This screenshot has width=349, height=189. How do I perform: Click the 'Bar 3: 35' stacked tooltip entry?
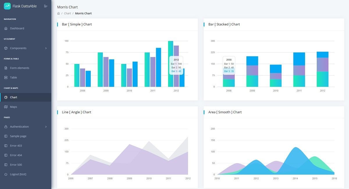pos(229,71)
